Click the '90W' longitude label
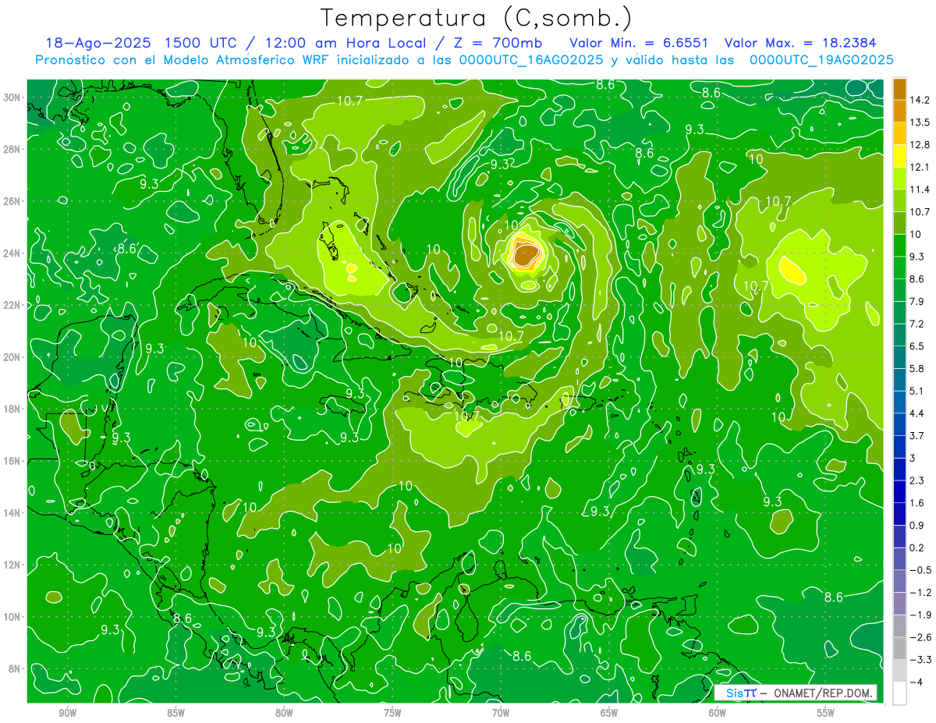Viewport: 936px width, 723px height. [67, 714]
